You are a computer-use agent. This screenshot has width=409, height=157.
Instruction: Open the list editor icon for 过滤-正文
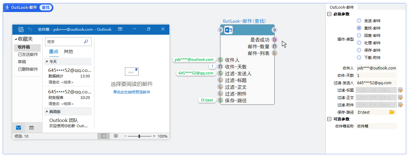[400, 97]
